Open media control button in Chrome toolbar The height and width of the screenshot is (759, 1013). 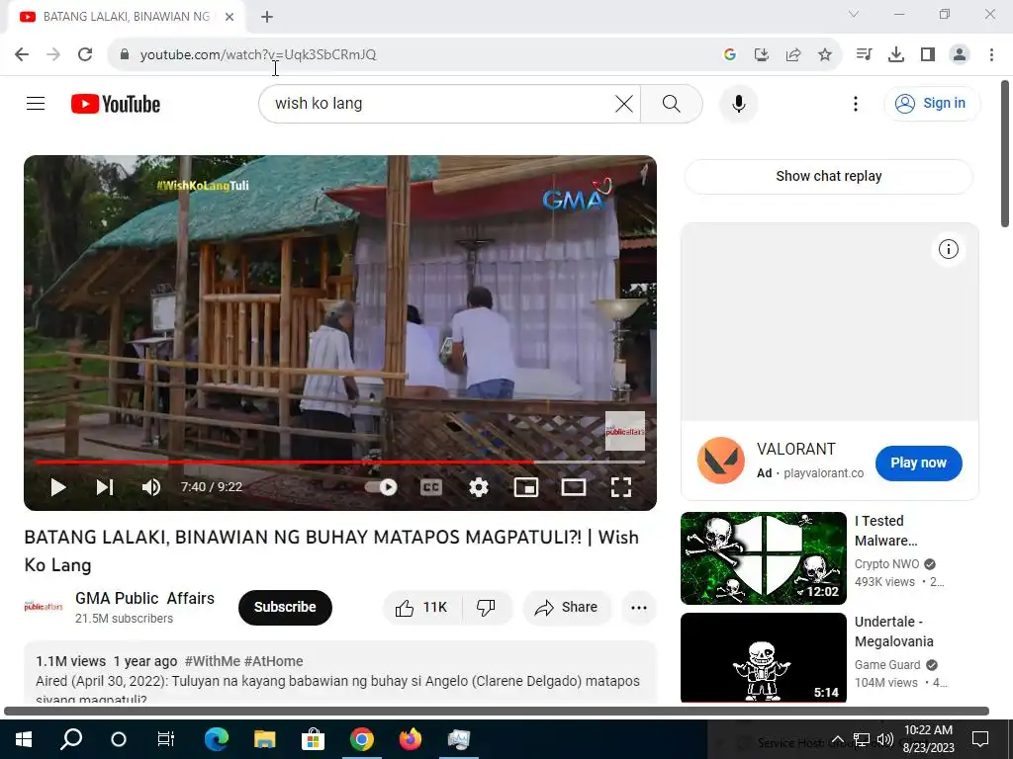click(x=864, y=54)
